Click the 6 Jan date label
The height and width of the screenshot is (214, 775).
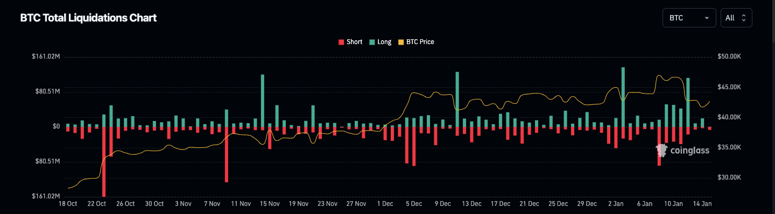point(645,204)
